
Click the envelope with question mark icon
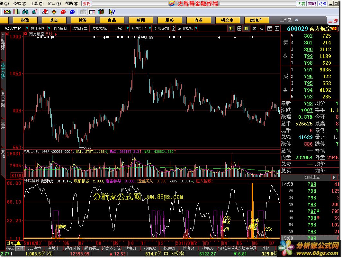pyautogui.click(x=45, y=12)
